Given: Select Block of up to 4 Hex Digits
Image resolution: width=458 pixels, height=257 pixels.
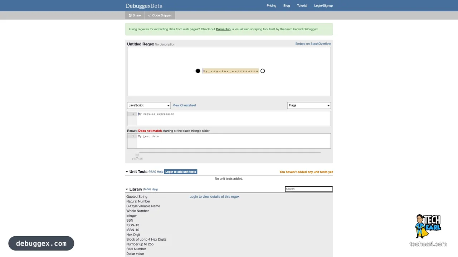Looking at the screenshot, I should tap(146, 240).
